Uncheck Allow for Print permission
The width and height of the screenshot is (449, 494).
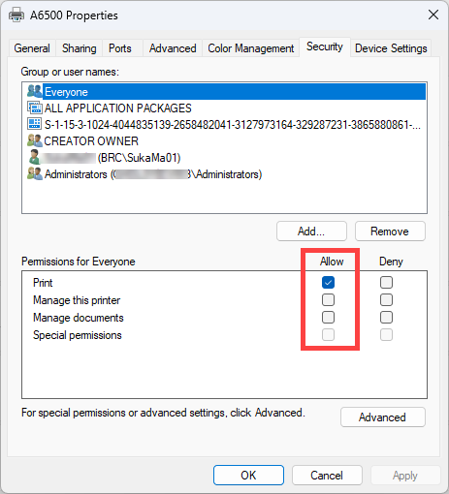(x=328, y=283)
